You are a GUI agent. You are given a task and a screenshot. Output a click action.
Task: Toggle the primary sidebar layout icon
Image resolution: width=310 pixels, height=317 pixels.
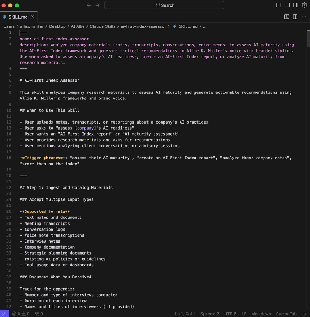278,5
